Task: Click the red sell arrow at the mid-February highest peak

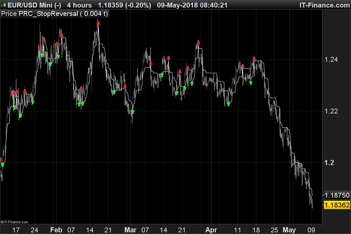Action: [x=98, y=23]
